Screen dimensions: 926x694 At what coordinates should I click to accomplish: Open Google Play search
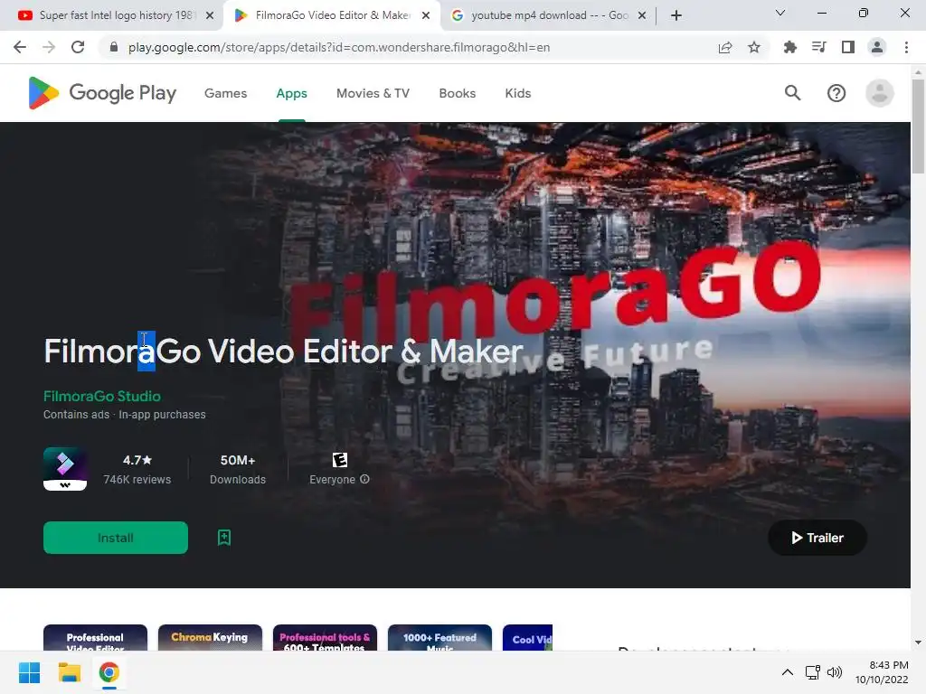(x=792, y=93)
